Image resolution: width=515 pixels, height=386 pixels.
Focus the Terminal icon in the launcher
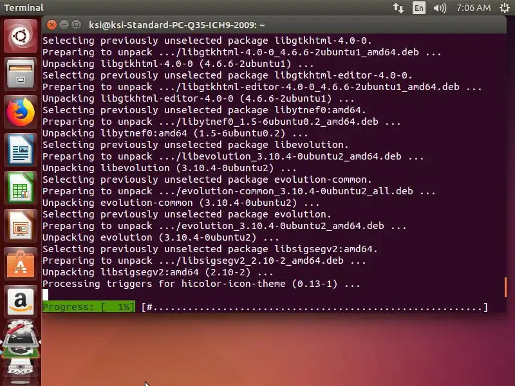[21, 342]
